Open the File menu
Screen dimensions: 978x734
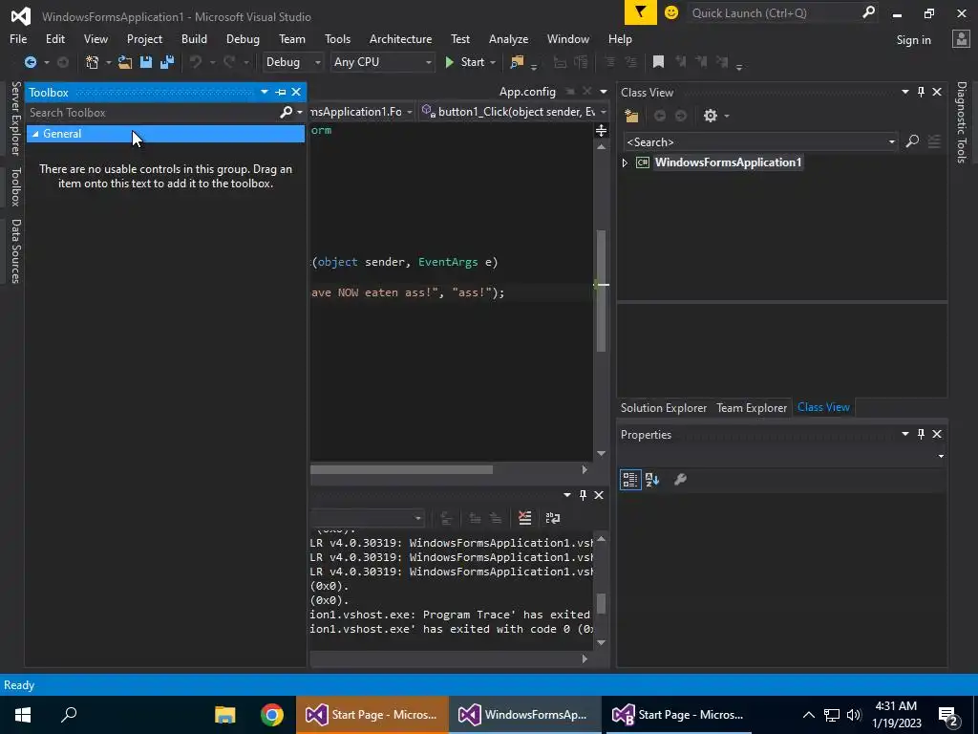point(18,38)
